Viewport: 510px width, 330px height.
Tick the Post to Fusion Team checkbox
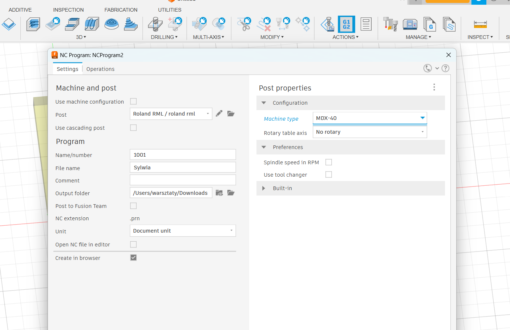133,206
